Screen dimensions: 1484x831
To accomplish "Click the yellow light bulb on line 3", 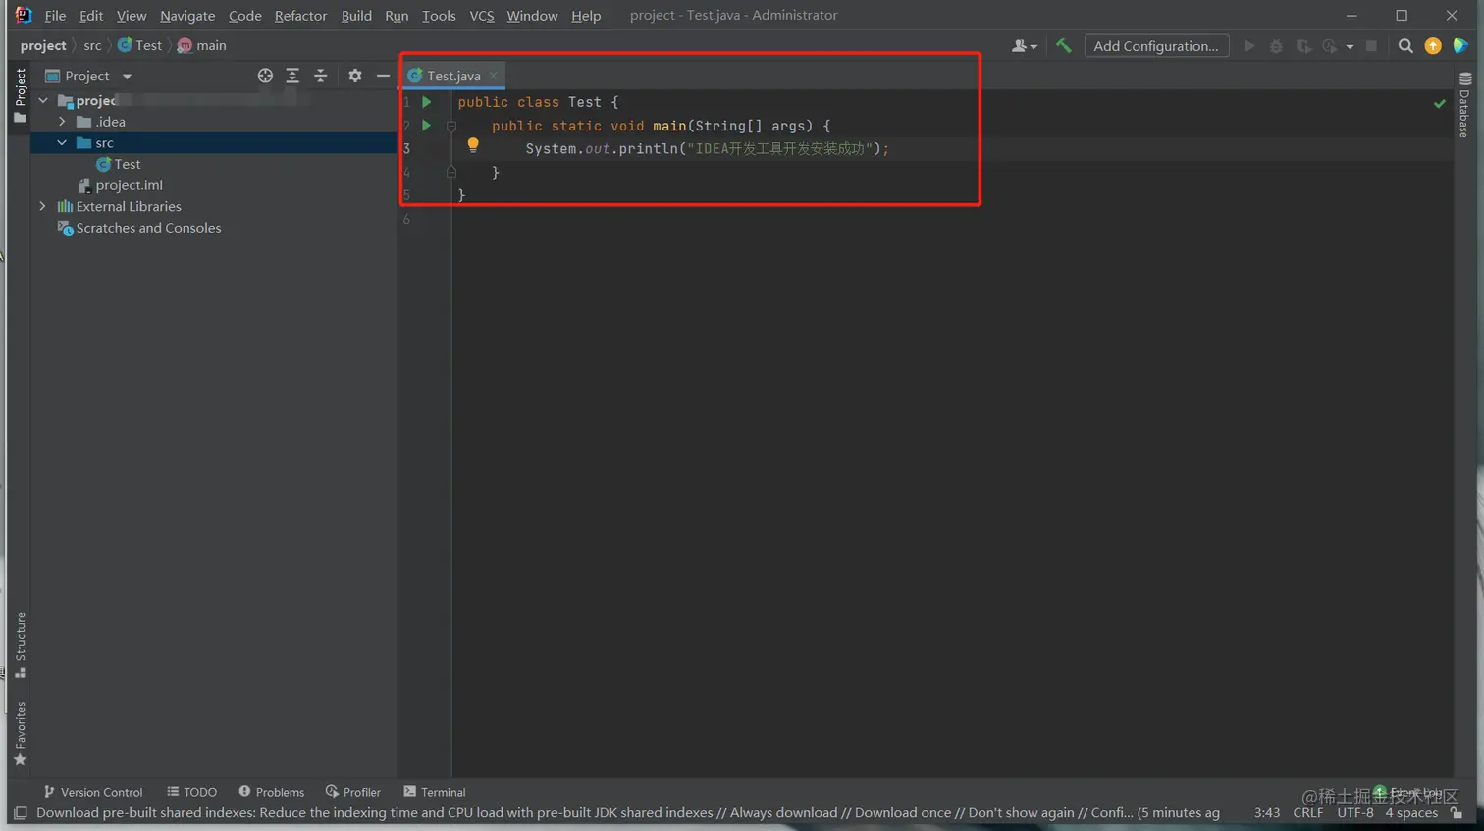I will (473, 146).
